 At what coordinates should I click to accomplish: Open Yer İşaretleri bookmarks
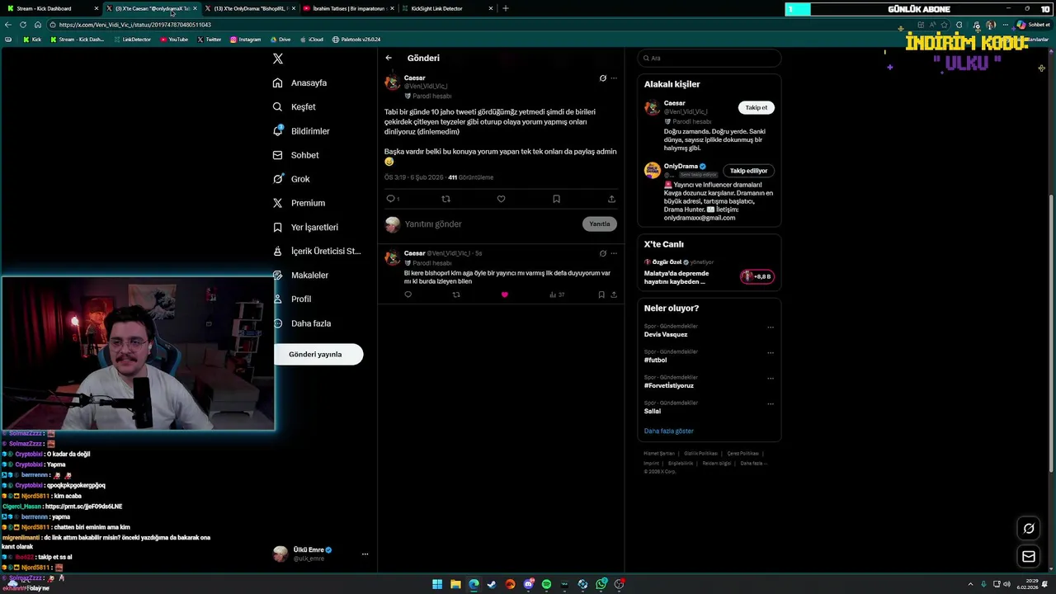pos(306,227)
